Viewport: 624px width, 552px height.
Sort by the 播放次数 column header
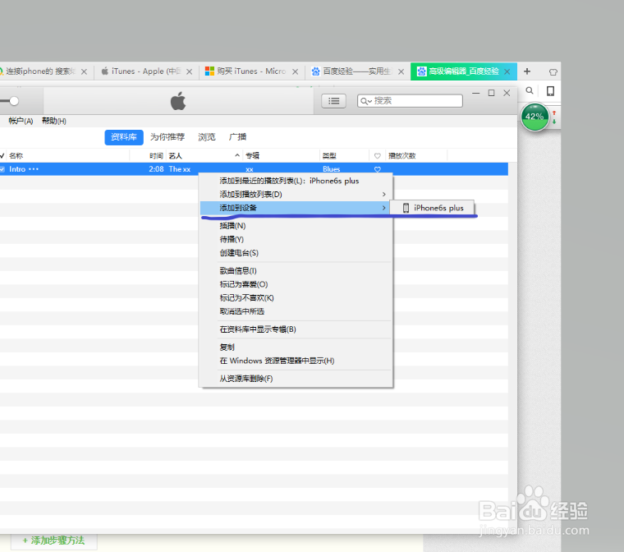coord(402,156)
